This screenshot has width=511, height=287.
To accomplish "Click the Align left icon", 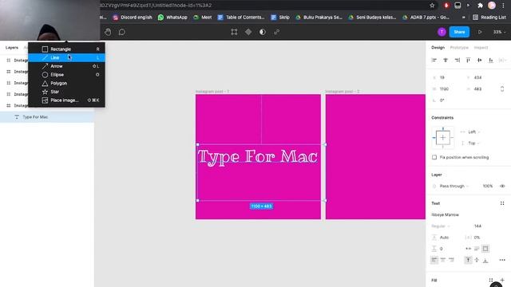I will (x=434, y=61).
